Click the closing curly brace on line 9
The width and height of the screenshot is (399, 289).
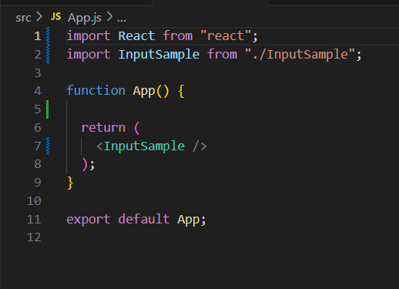coord(70,183)
